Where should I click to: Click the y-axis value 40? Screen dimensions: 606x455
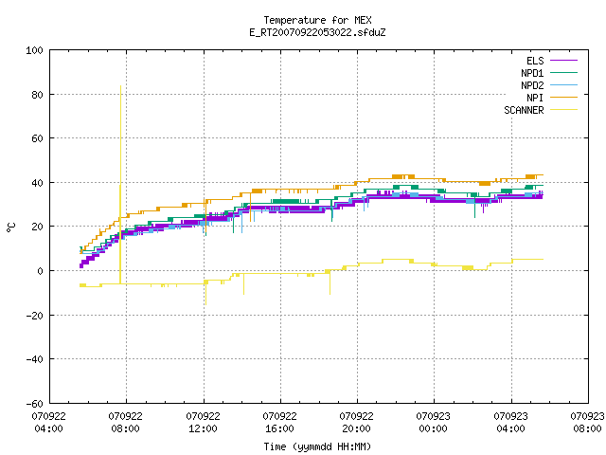(x=38, y=183)
